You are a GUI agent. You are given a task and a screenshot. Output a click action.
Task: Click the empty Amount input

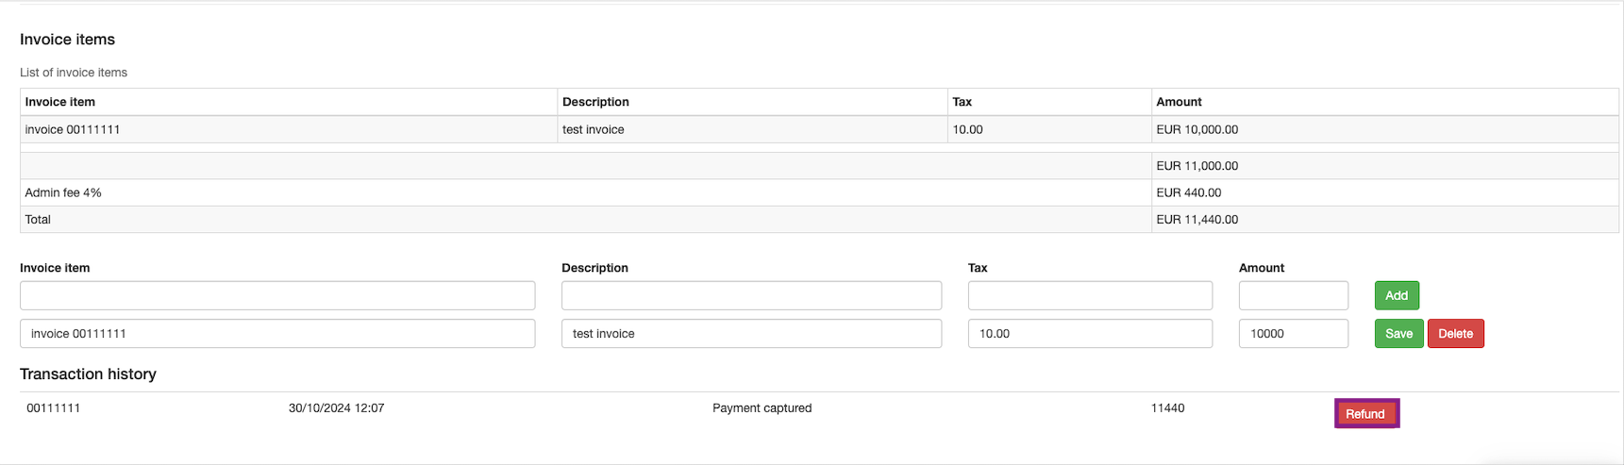(1293, 295)
